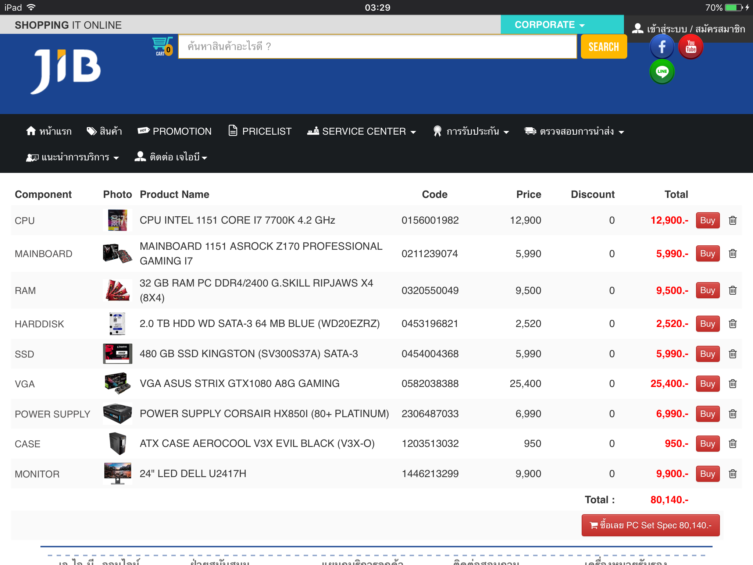The height and width of the screenshot is (565, 753).
Task: Select the grand total 80,140.-
Action: 670,500
